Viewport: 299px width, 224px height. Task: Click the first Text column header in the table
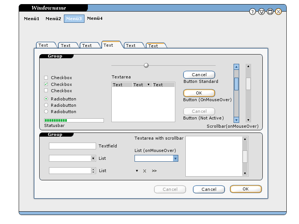[x=122, y=85]
